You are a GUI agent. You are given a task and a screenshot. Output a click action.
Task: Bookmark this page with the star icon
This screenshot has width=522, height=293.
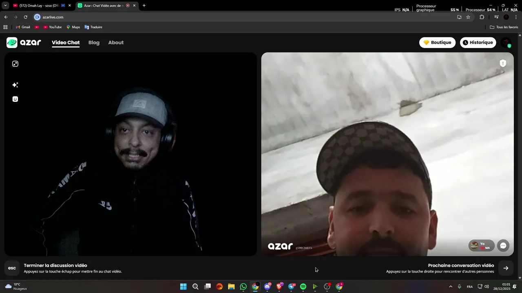[x=468, y=17]
